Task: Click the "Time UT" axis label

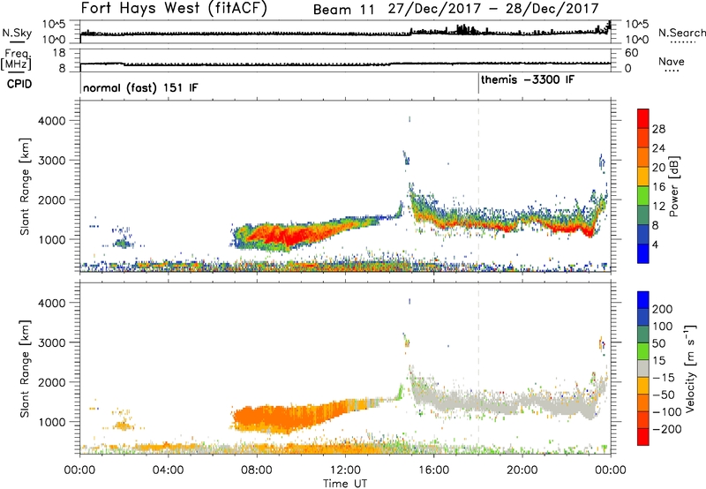Action: [345, 484]
